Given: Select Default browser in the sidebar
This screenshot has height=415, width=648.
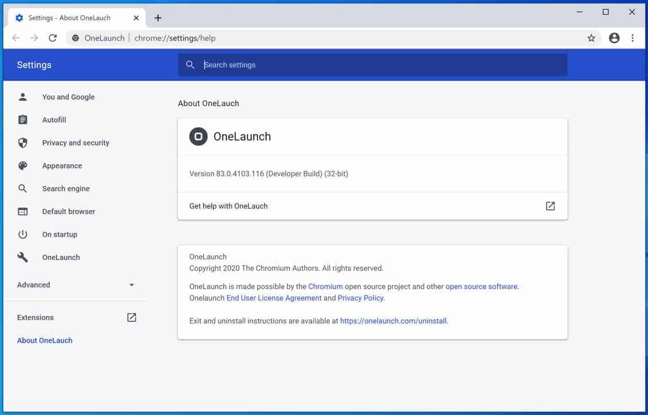Looking at the screenshot, I should click(69, 212).
